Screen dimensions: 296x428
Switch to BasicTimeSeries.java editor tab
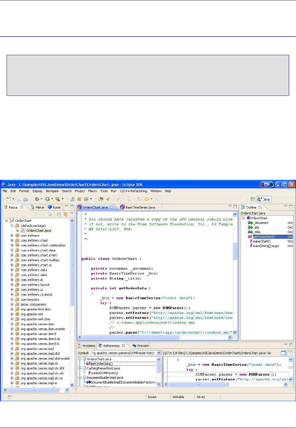click(138, 207)
